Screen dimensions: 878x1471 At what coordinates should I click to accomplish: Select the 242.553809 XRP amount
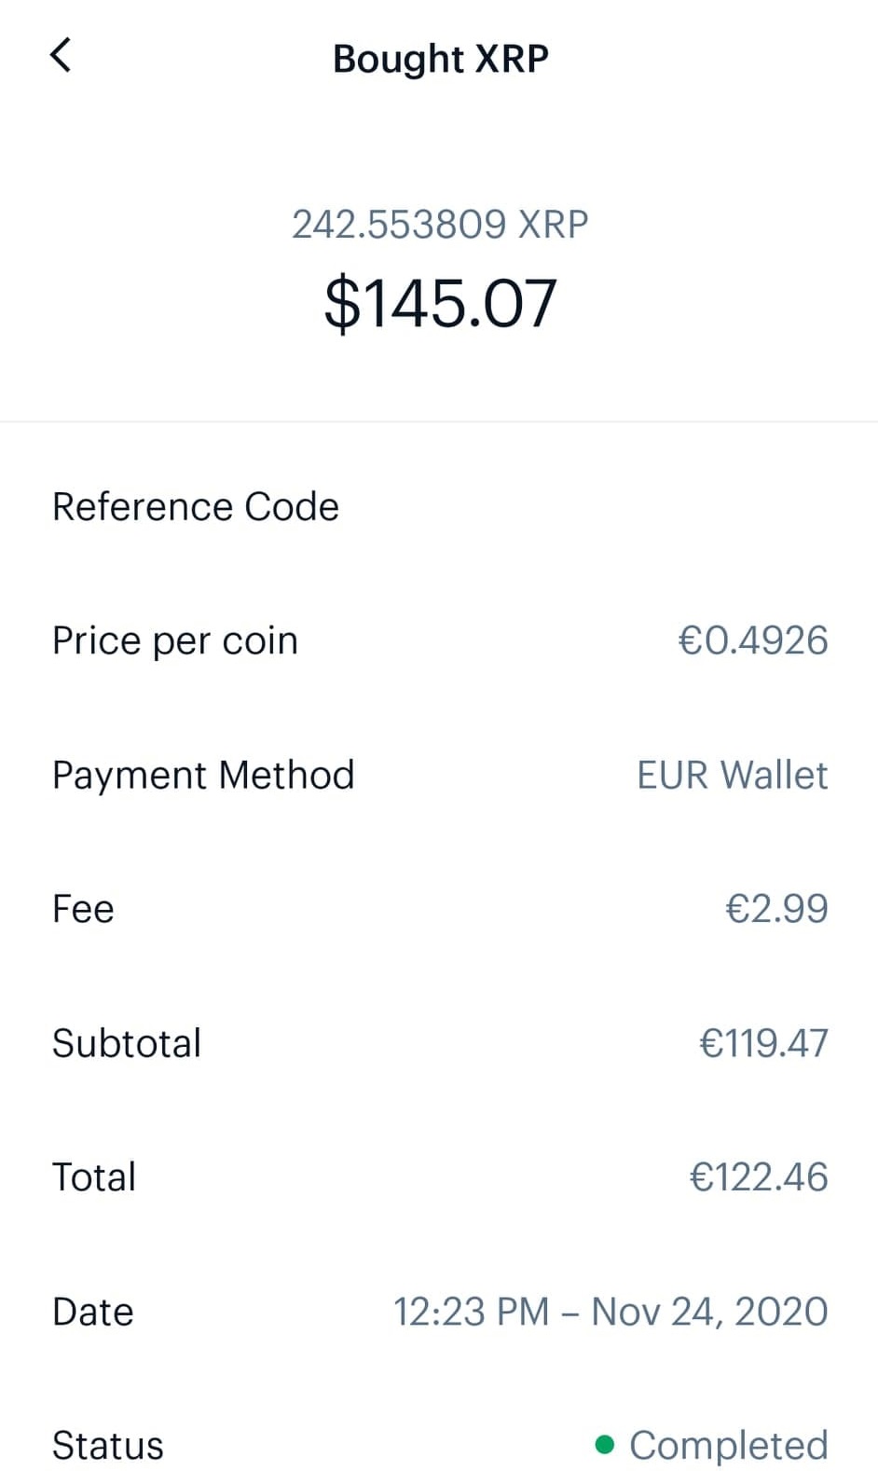point(440,225)
